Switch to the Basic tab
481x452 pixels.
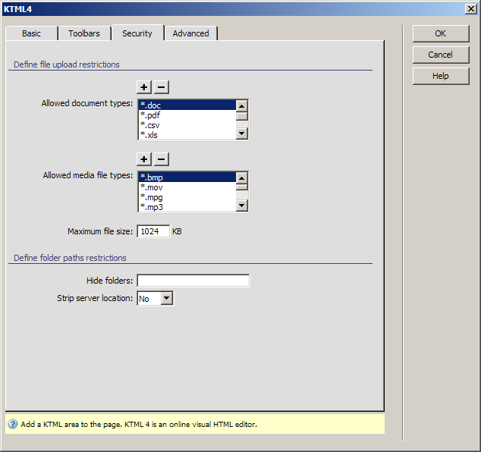[31, 33]
